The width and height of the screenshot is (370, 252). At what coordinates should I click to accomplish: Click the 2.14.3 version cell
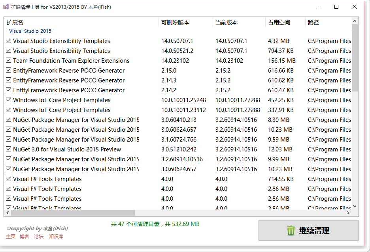169,80
